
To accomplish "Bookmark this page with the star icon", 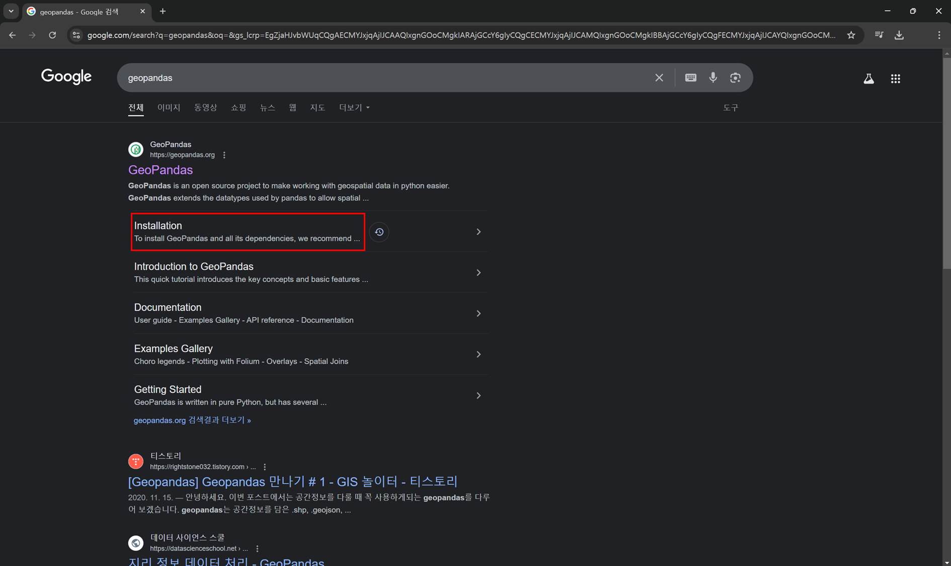I will click(x=851, y=35).
